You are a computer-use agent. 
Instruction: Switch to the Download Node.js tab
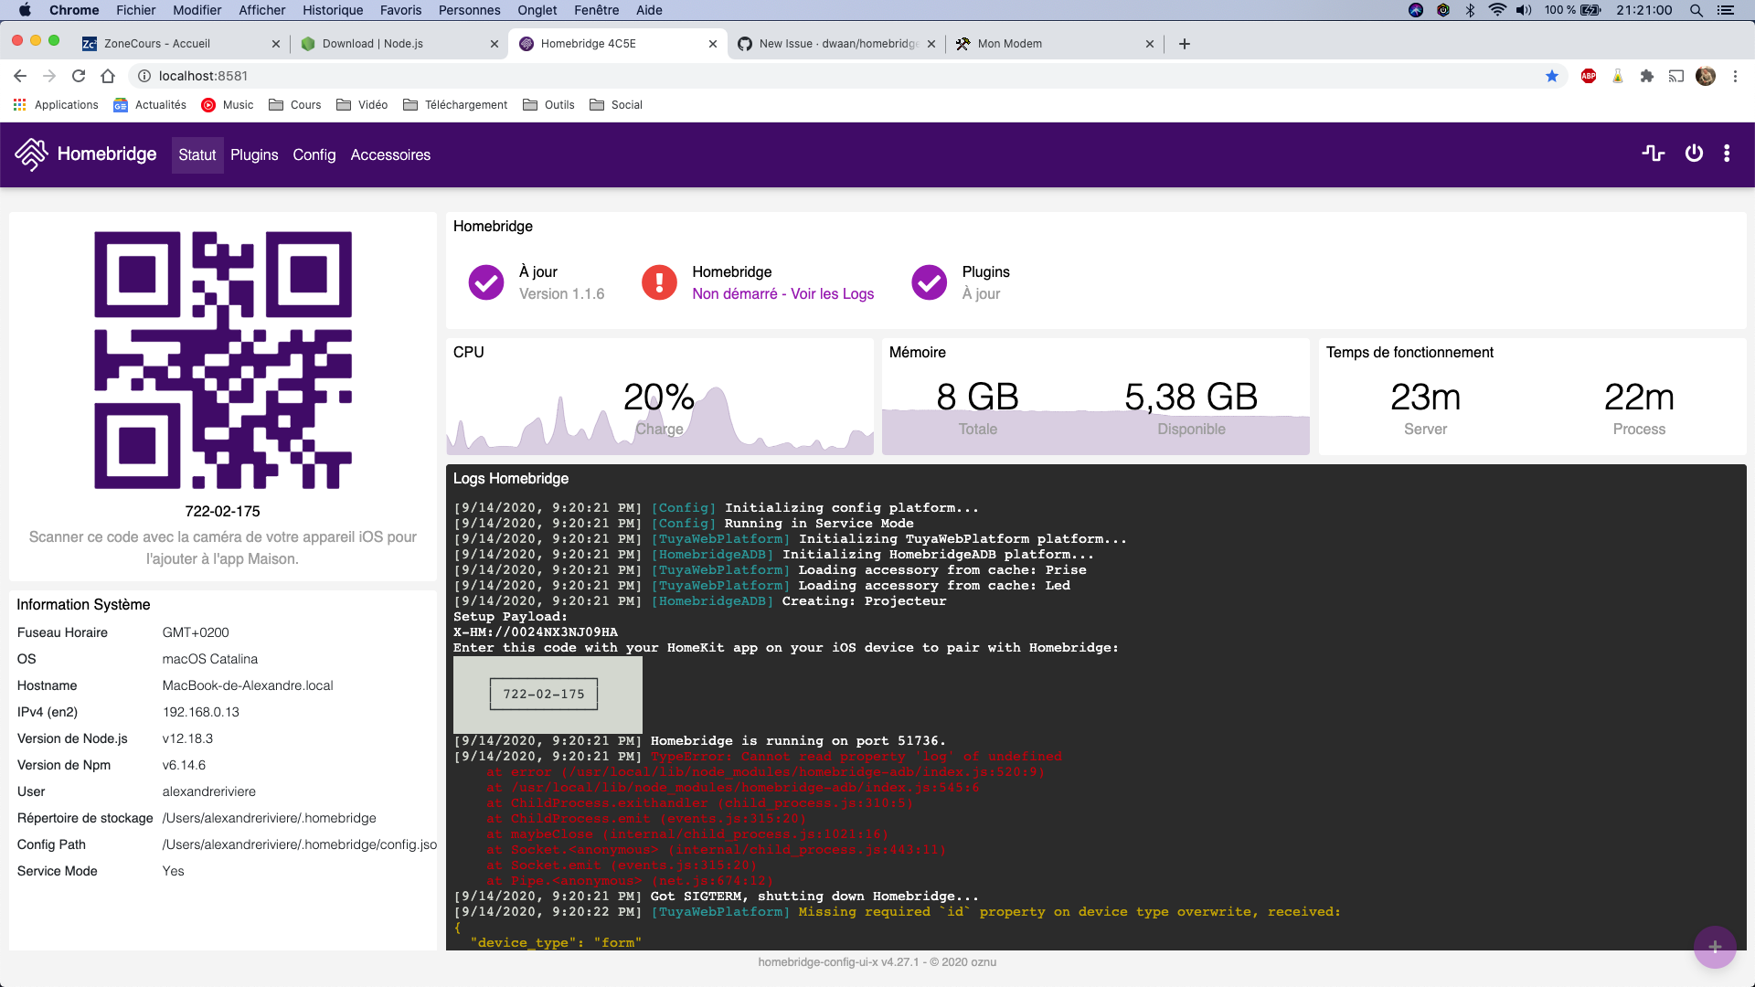pos(399,44)
